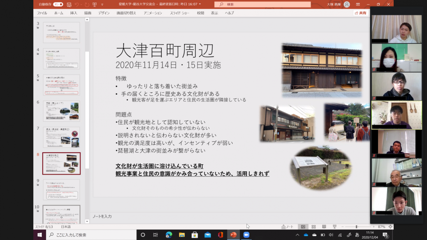Open the デザイン (Design) ribbon tab
427x240 pixels.
pyautogui.click(x=104, y=13)
